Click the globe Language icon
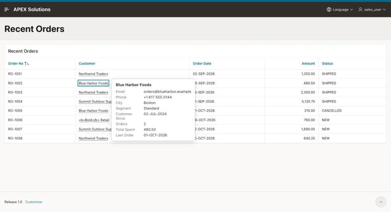 329,10
